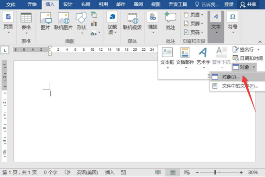Expand the 对象 dropdown arrow
Viewport: 265px width, 177px height.
coord(254,67)
